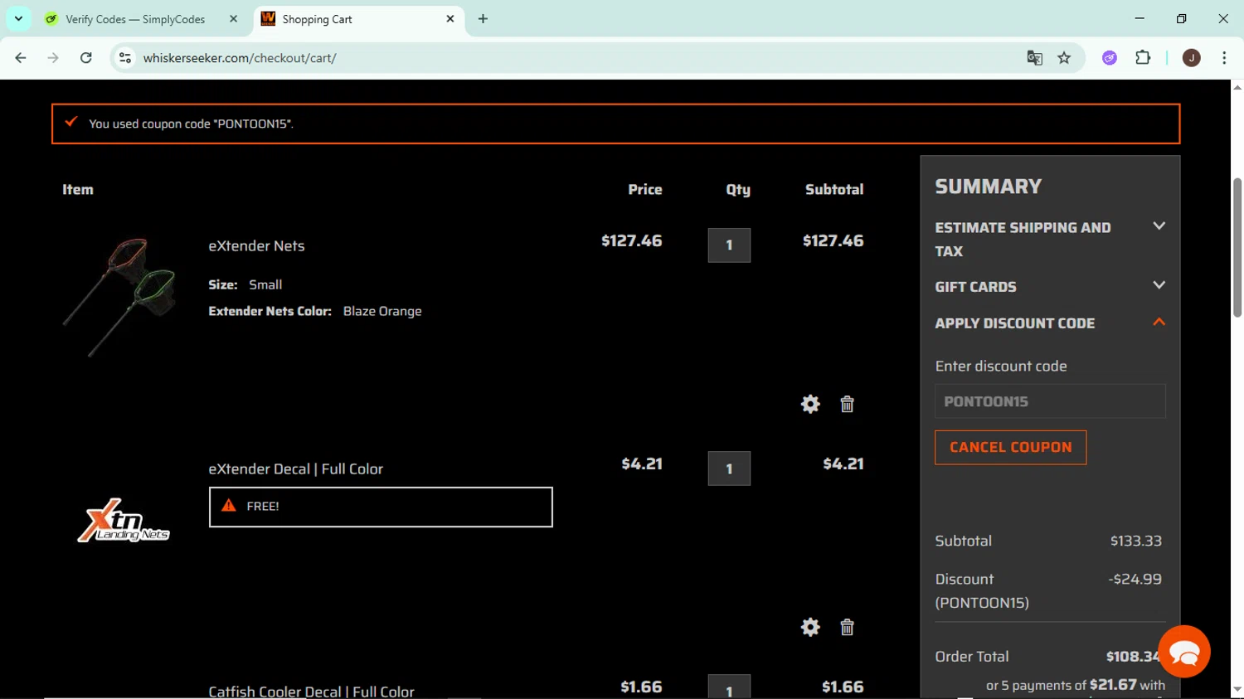1244x699 pixels.
Task: Bookmark this page with the star
Action: tap(1064, 58)
